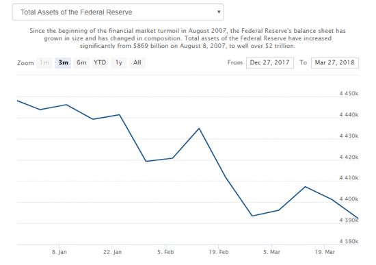Click the 4 440k axis label
The width and height of the screenshot is (376, 265).
(x=349, y=114)
